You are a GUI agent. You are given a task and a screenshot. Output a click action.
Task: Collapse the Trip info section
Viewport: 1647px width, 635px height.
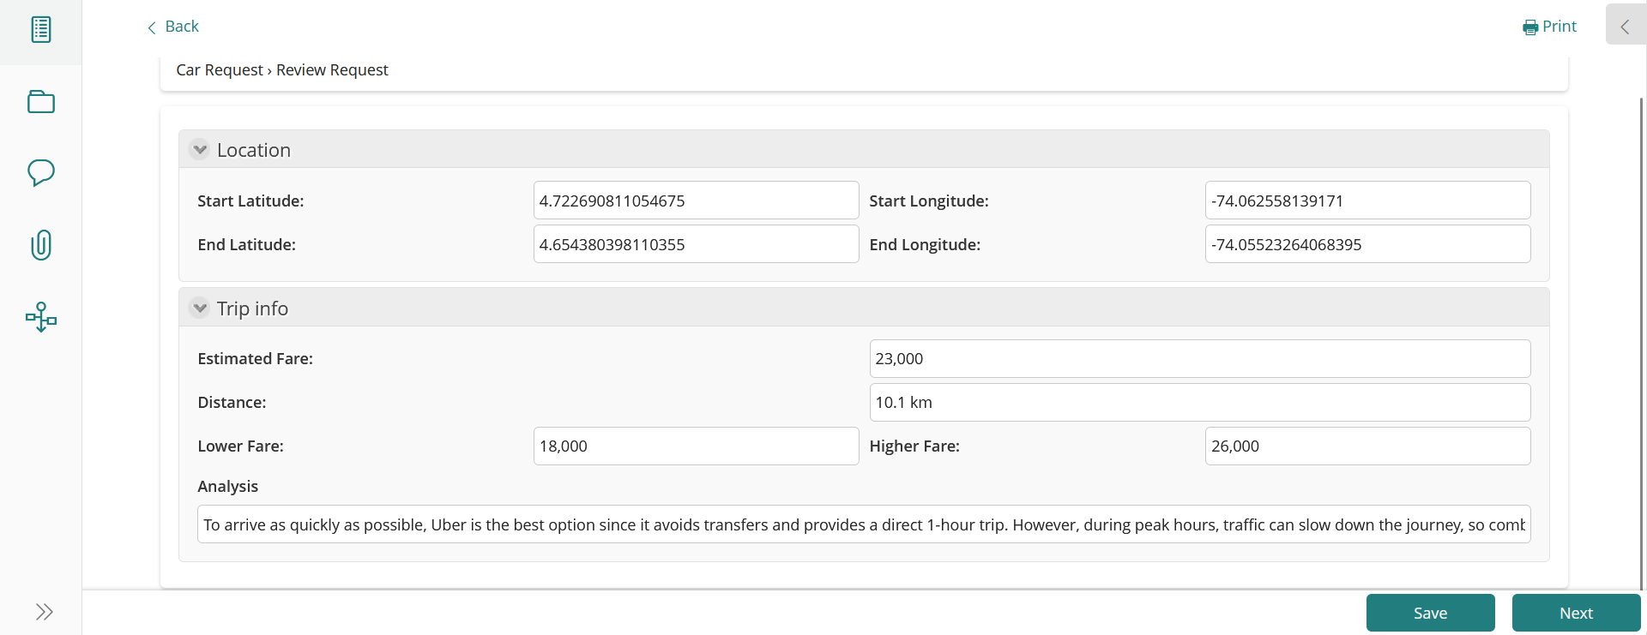[x=199, y=308]
